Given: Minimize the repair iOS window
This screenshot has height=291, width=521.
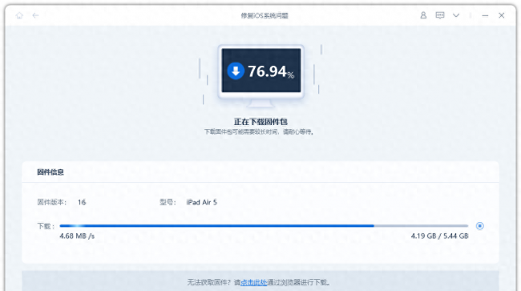Looking at the screenshot, I should 485,15.
